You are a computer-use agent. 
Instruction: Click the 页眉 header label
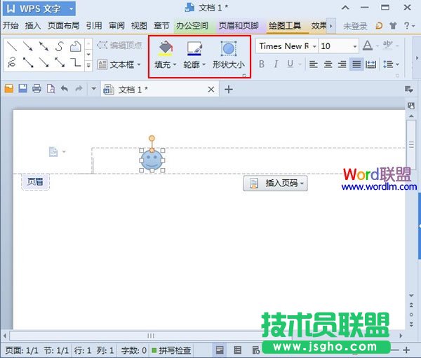[35, 182]
